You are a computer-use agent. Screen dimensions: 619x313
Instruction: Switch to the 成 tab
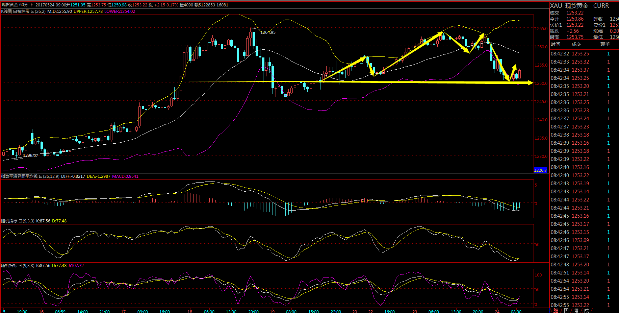[586, 310]
